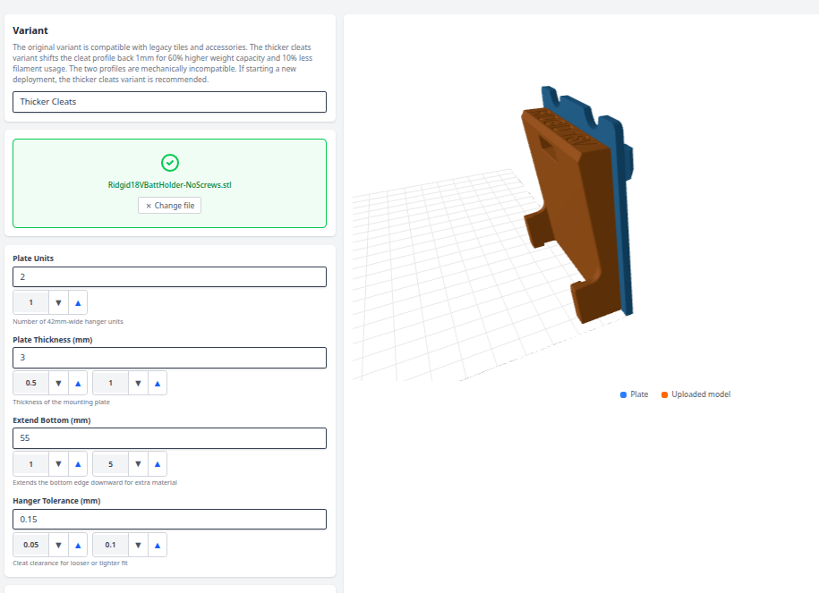Focus the Plate Thickness input field
Image resolution: width=819 pixels, height=593 pixels.
(169, 358)
